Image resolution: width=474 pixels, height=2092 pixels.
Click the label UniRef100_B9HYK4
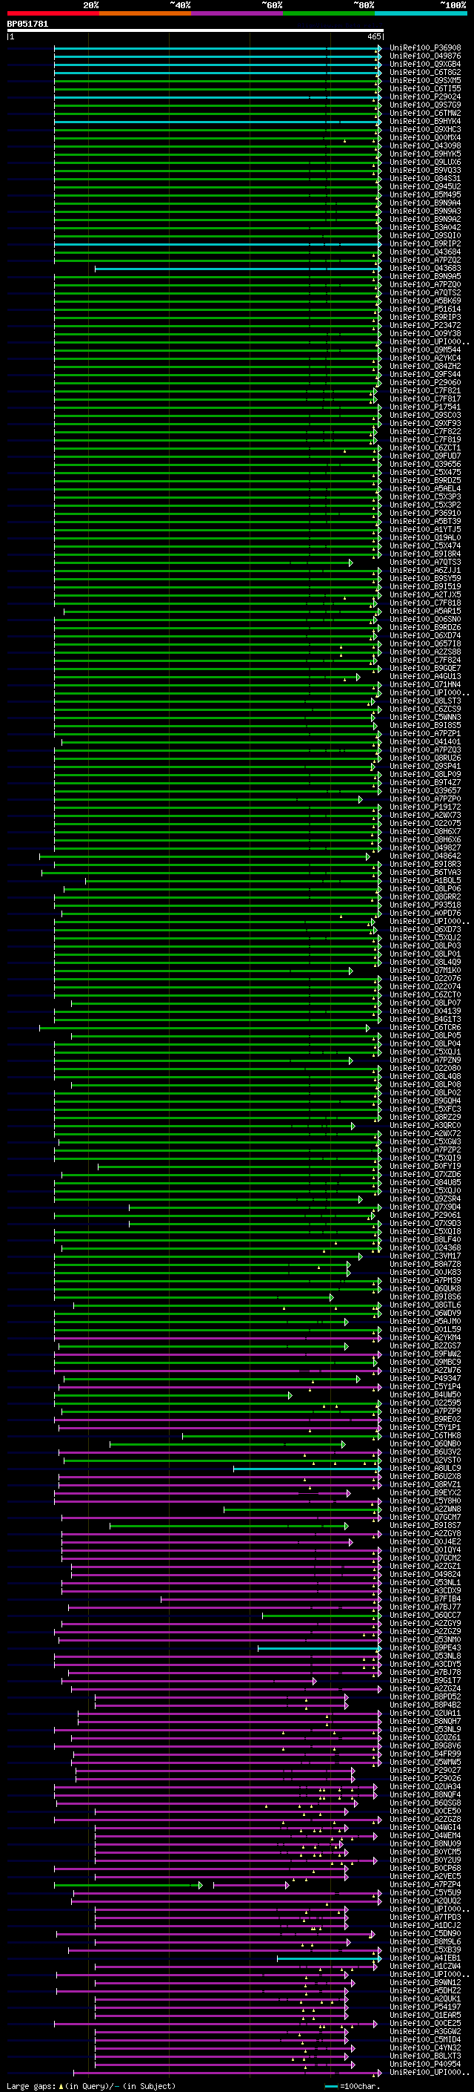click(x=425, y=121)
